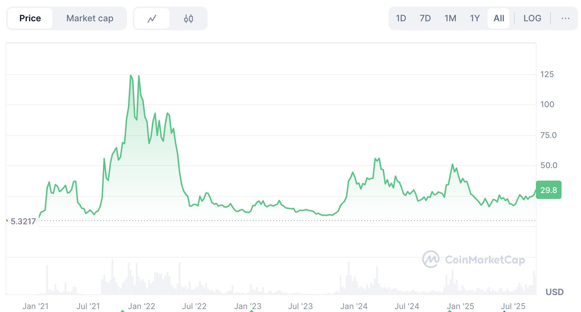Choose the 1Y time range

[475, 18]
